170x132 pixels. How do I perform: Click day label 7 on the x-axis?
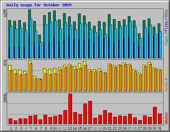pos(41,128)
